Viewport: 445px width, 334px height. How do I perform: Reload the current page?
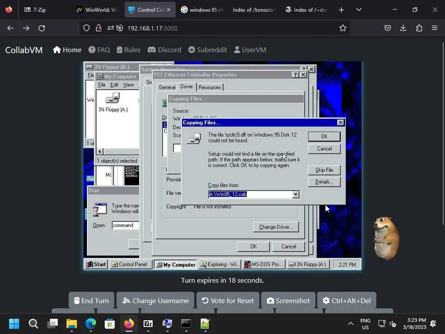42,28
